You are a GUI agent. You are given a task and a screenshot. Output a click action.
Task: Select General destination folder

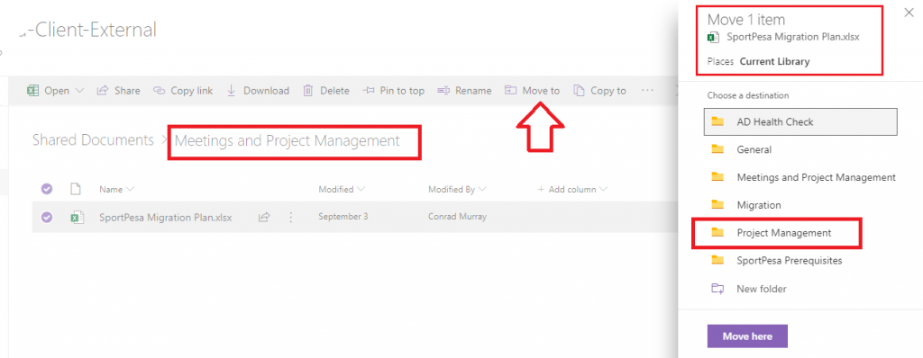click(x=800, y=149)
